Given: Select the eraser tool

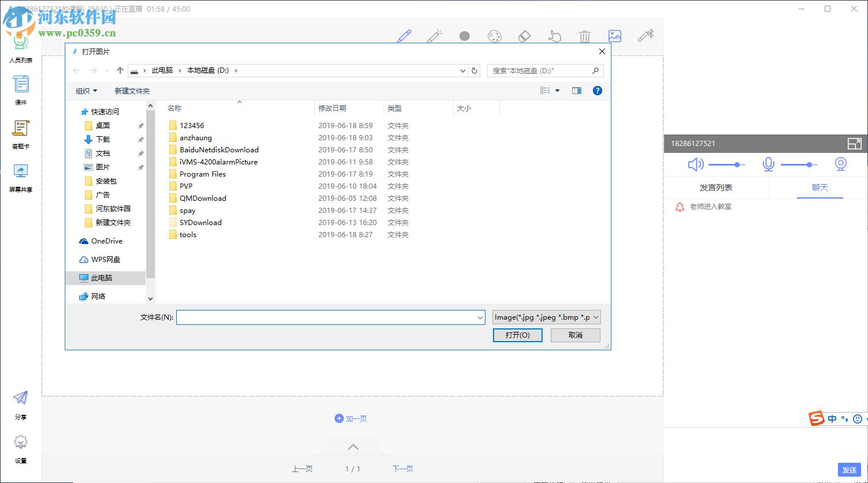Looking at the screenshot, I should click(x=524, y=36).
